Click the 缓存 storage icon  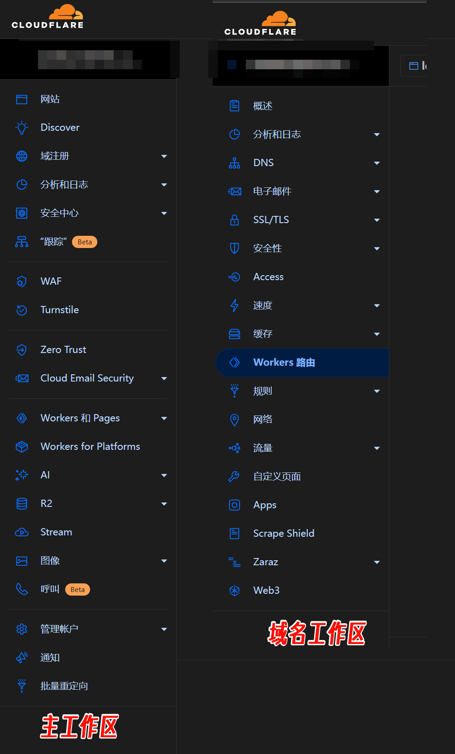coord(235,334)
